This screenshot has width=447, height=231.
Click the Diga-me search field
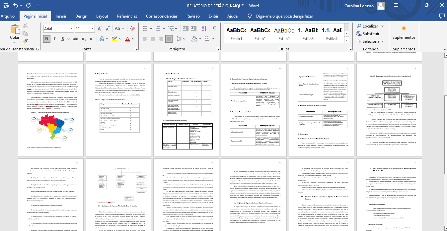(284, 16)
